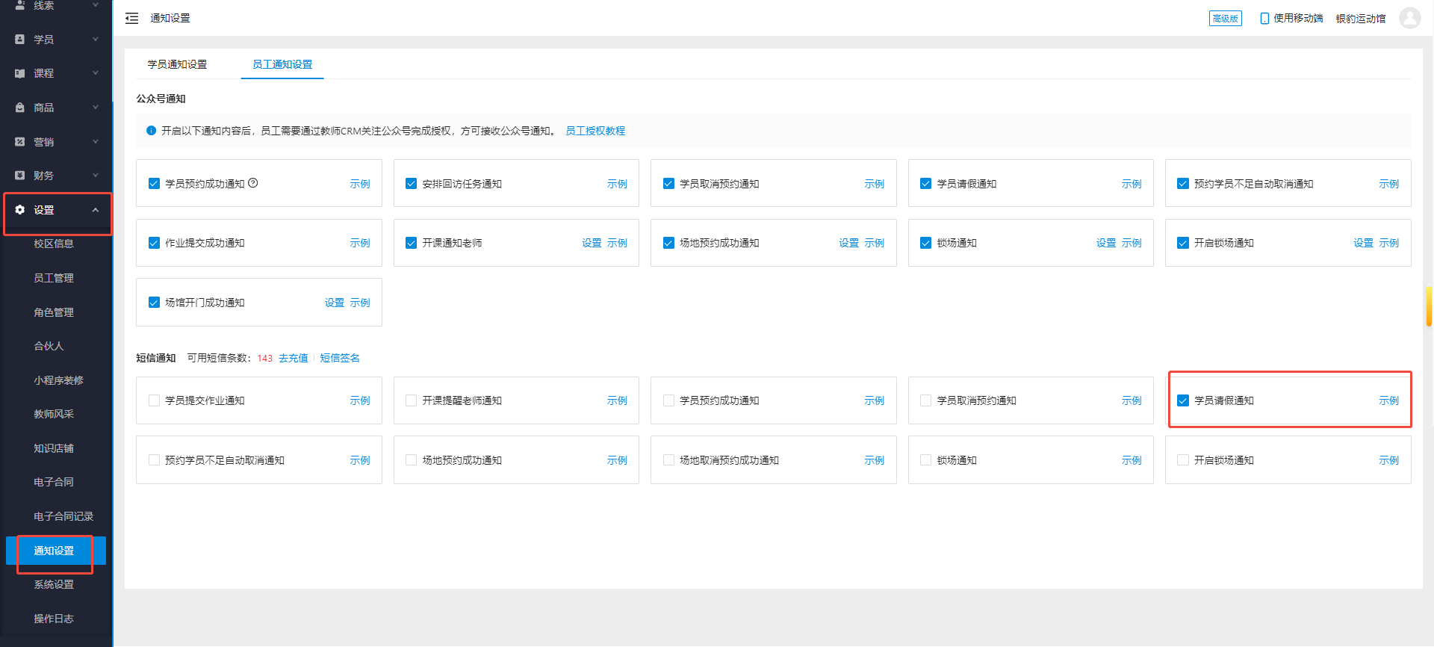
Task: Check the 开启锁场通知 SMS checkbox
Action: point(1183,460)
